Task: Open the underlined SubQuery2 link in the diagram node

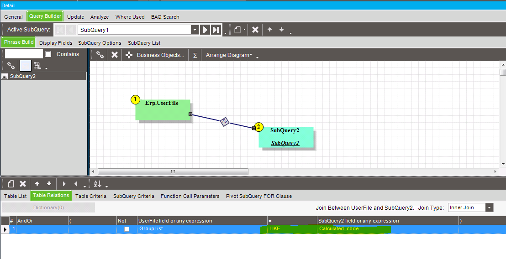Action: [285, 143]
